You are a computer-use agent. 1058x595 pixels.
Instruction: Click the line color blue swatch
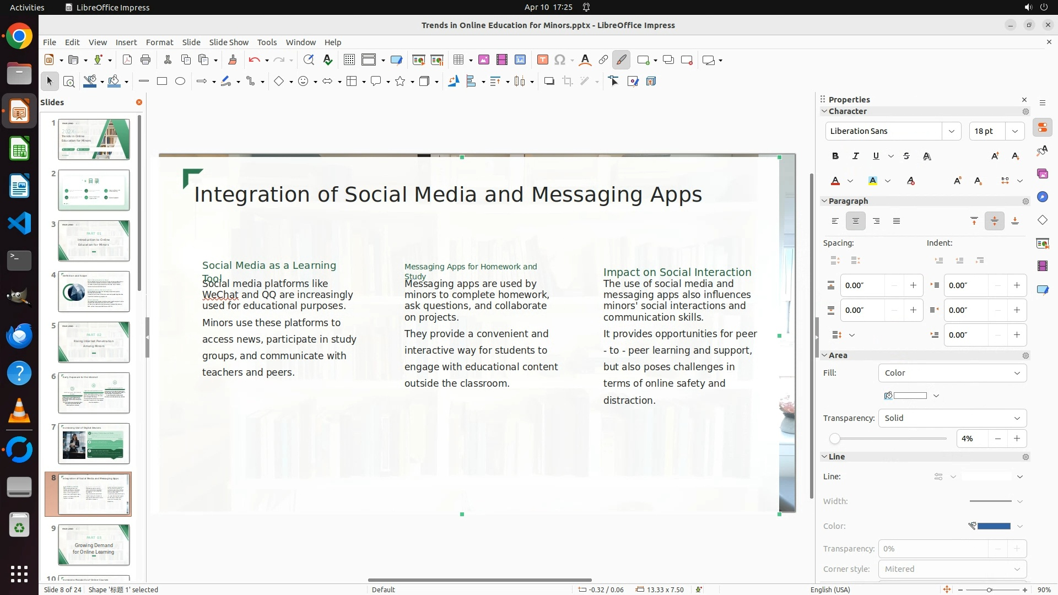coord(994,526)
